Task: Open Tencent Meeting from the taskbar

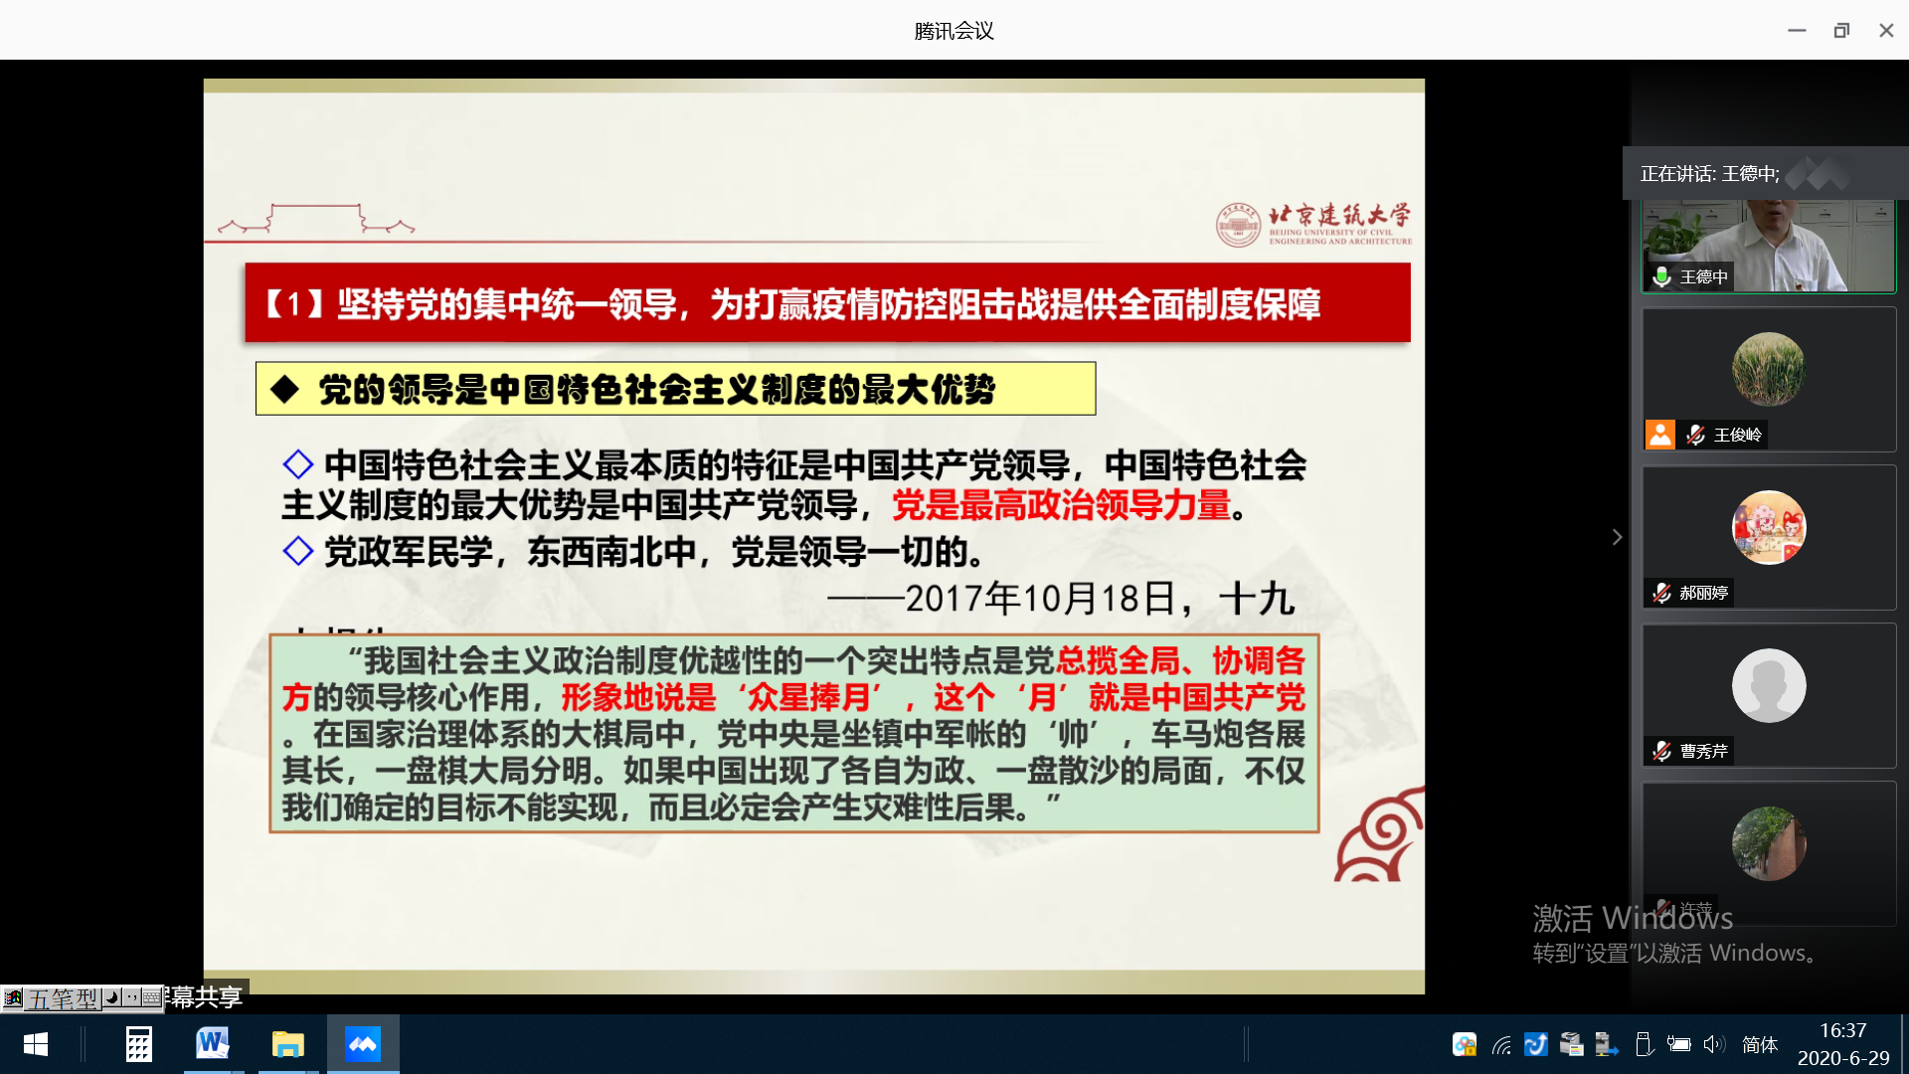Action: [363, 1044]
